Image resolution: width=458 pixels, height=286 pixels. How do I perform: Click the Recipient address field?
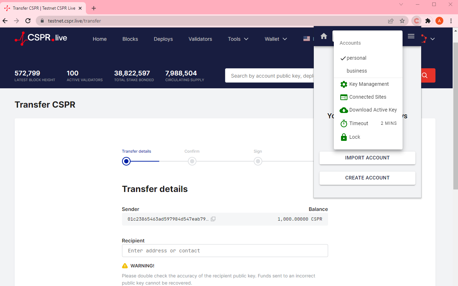225,251
